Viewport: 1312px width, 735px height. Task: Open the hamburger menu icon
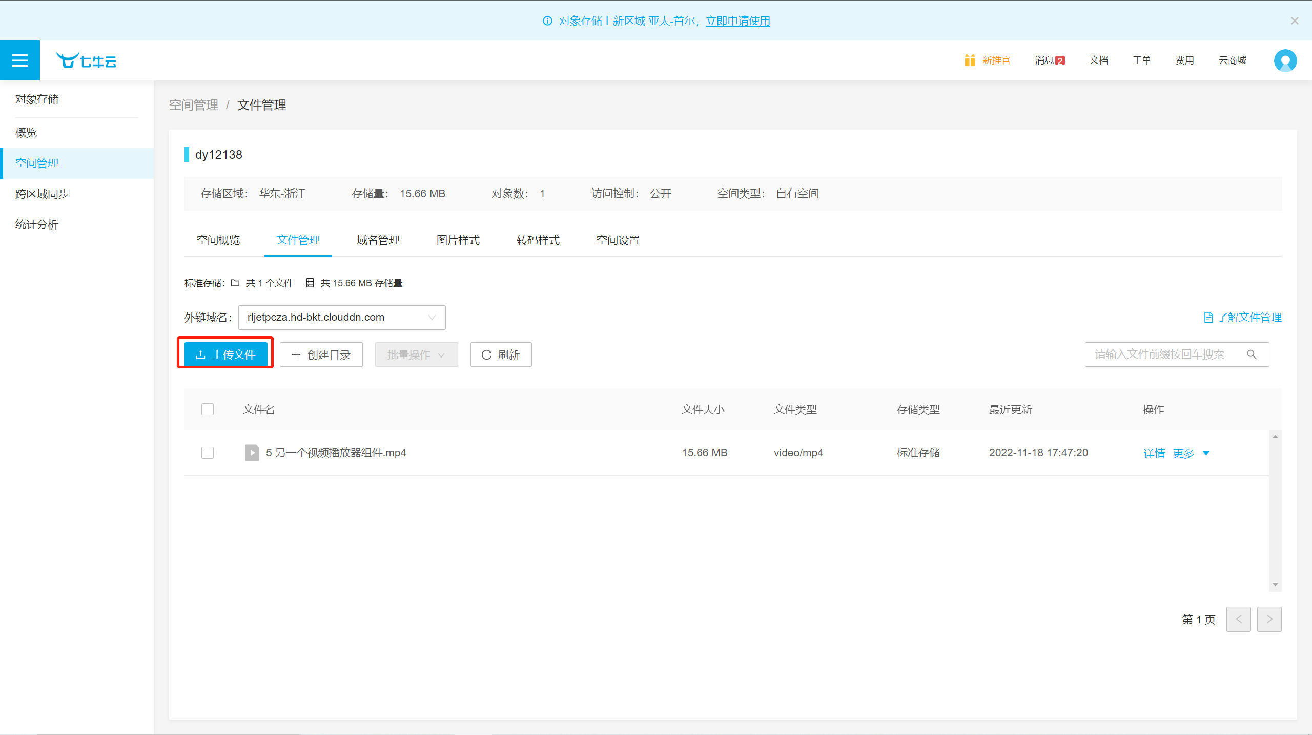[x=20, y=60]
